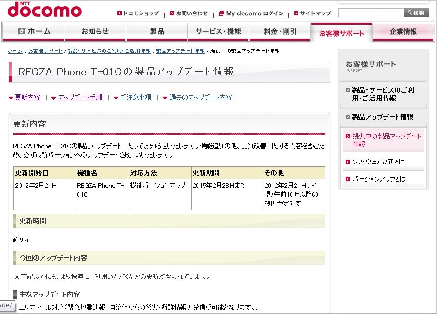Click the table cell 機能バージョンアップ

point(160,194)
